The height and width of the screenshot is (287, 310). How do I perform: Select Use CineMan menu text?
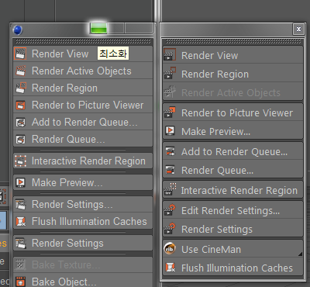(211, 249)
